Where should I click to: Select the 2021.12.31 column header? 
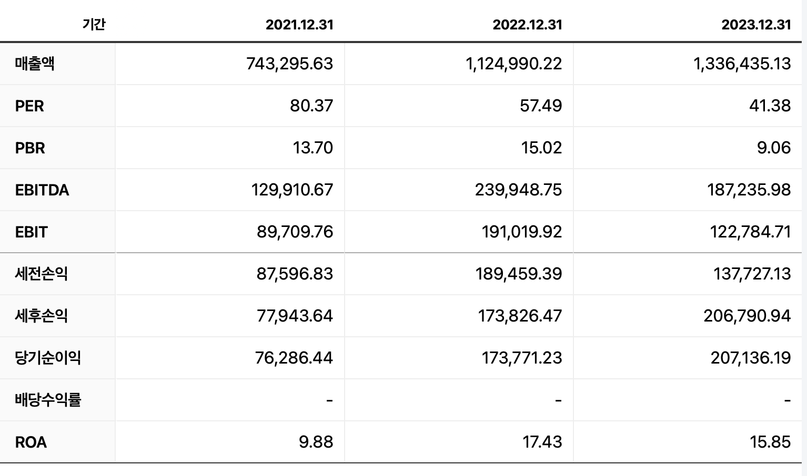299,25
